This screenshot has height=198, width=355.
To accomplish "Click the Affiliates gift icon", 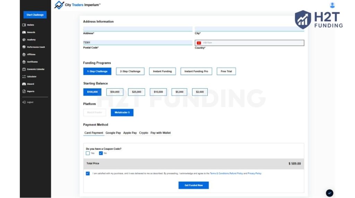I will (24, 54).
